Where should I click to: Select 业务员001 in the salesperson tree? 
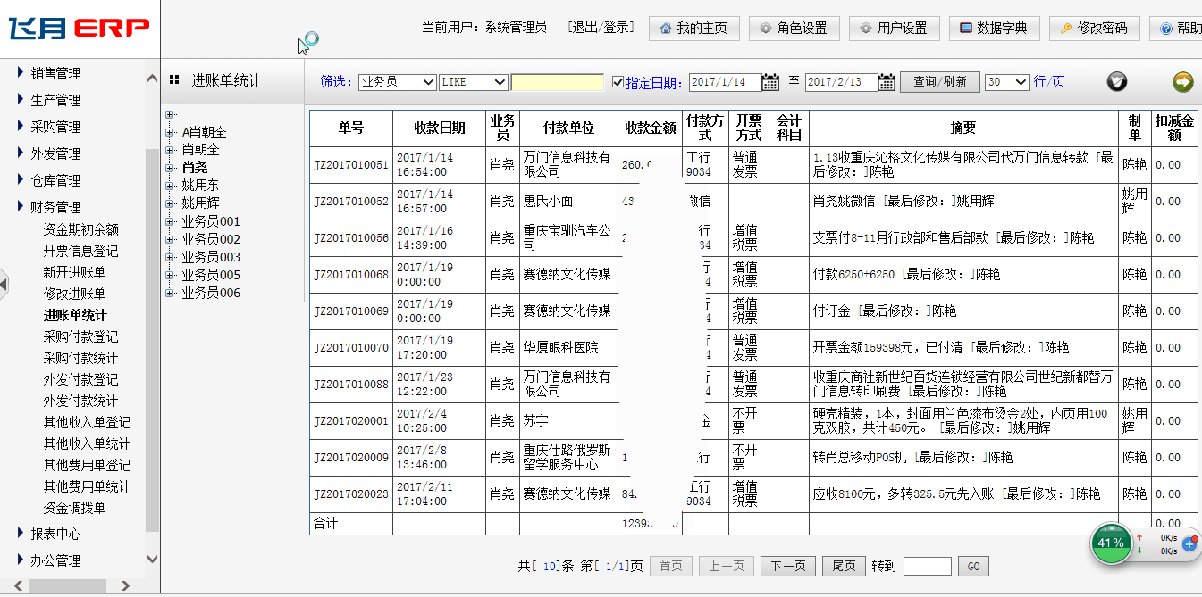[x=211, y=221]
